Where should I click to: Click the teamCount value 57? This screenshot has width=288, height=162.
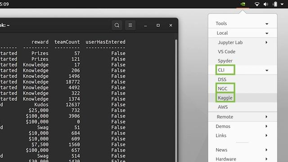pyautogui.click(x=77, y=53)
